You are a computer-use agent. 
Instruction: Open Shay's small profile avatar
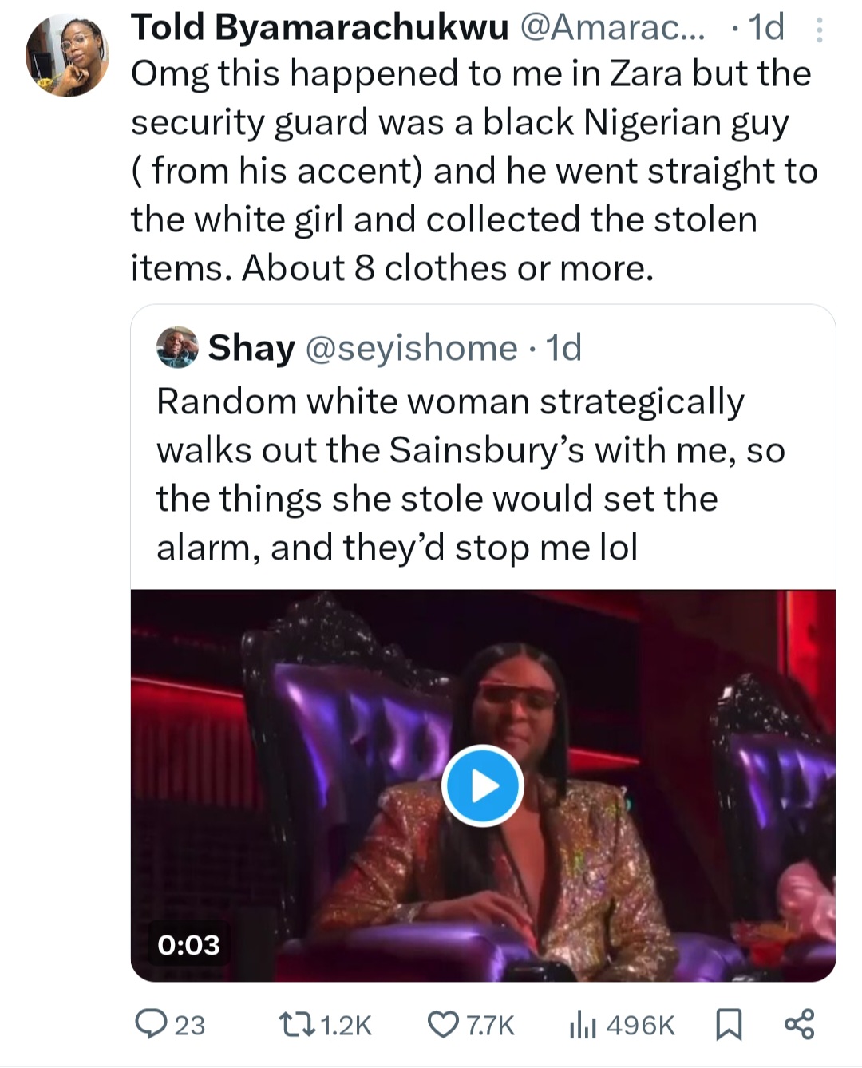pos(177,347)
